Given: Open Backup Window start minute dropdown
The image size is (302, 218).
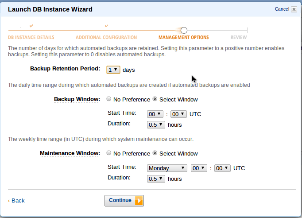Looking at the screenshot, I should 179,114.
